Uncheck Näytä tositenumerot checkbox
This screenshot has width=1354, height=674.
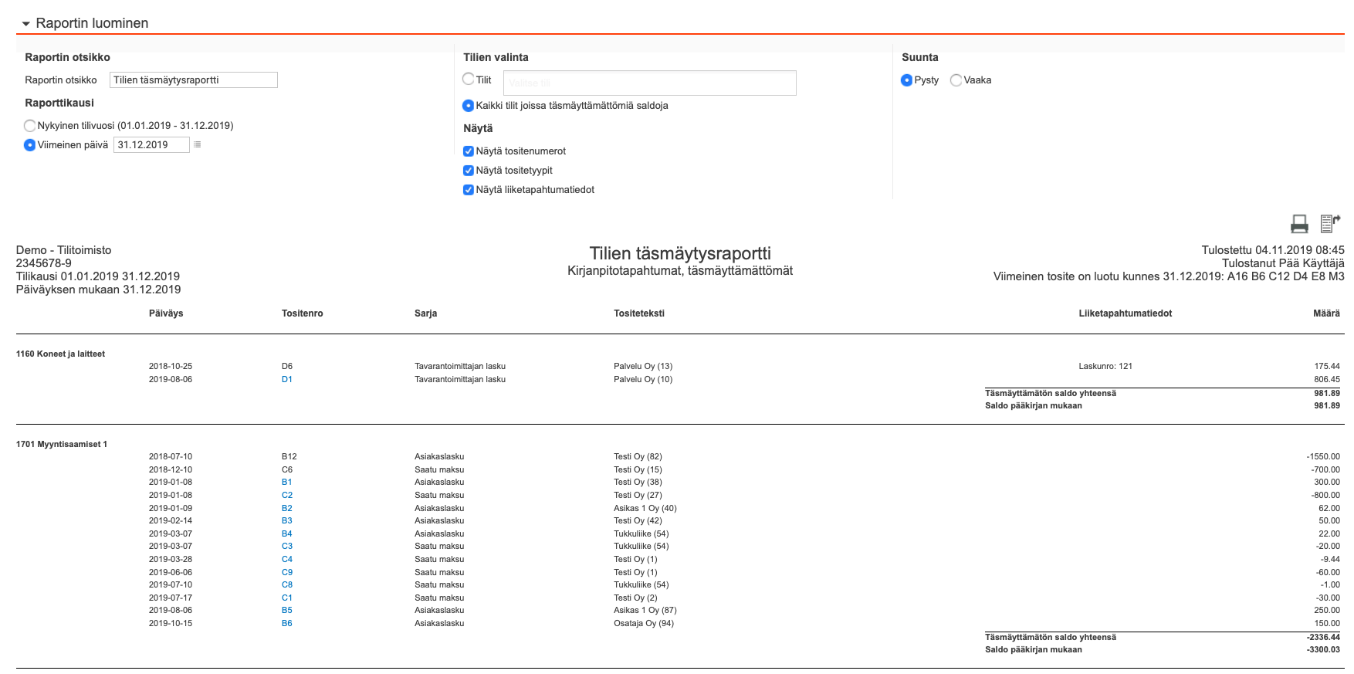[x=469, y=151]
